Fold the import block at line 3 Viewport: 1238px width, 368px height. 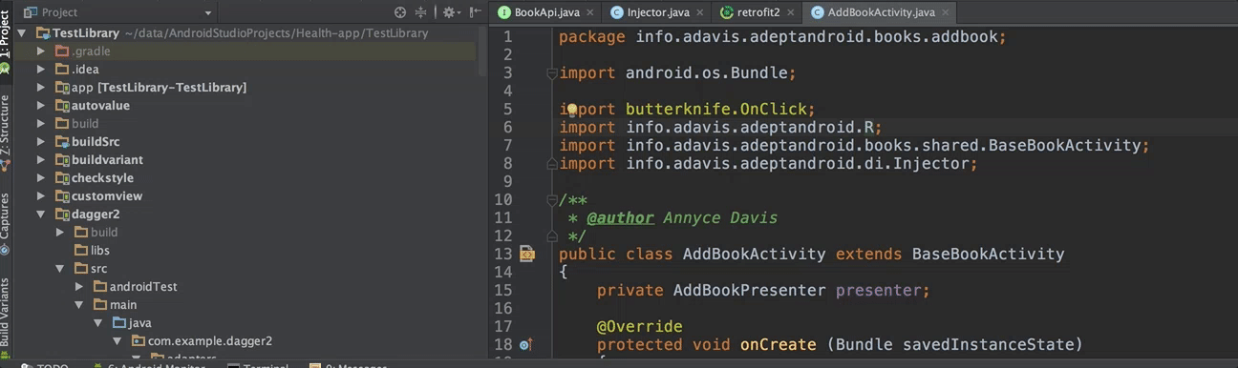click(x=551, y=73)
